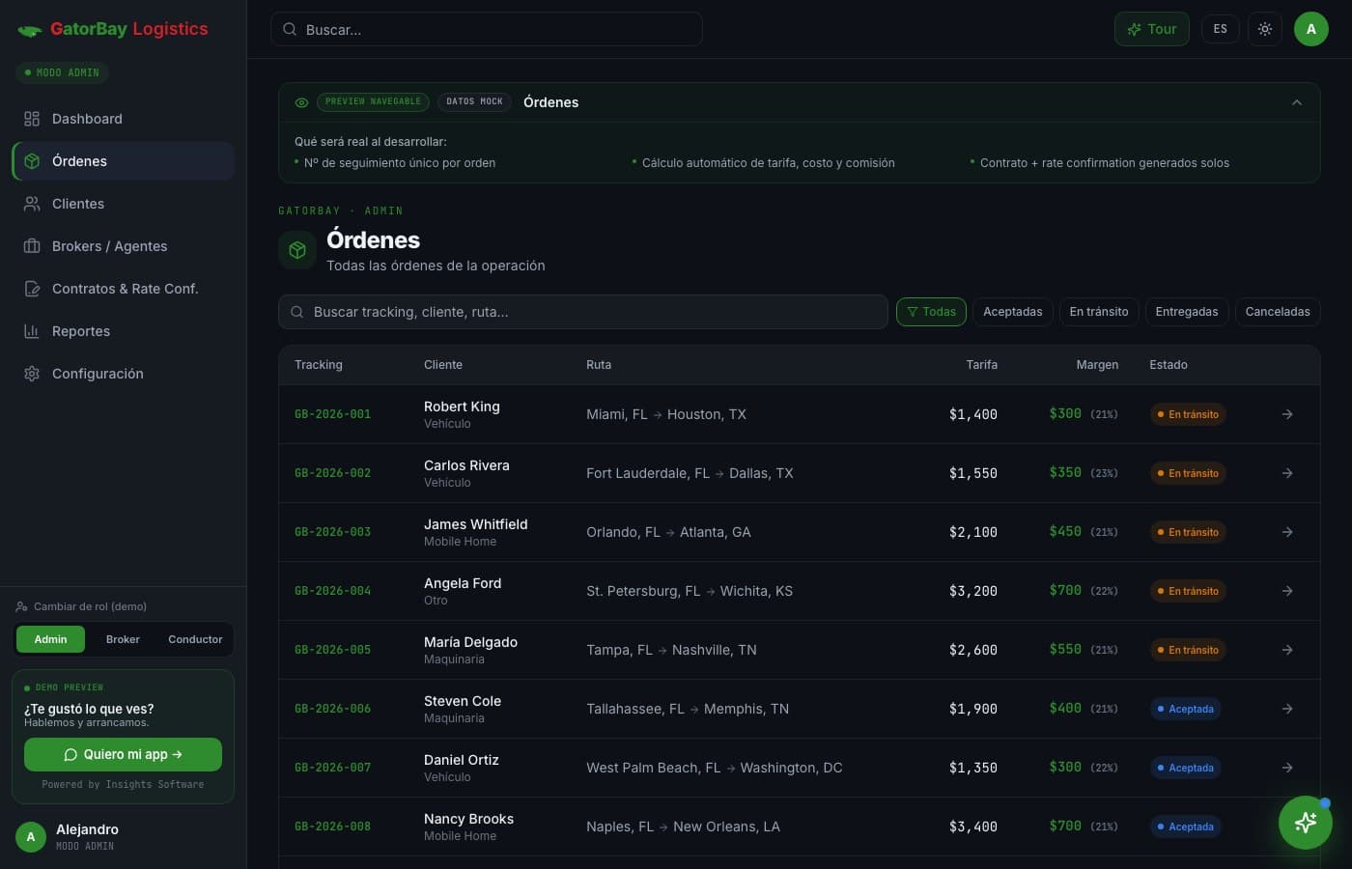Screen dimensions: 1352x869
Task: Click tracking number GB-2026-008
Action: tap(332, 827)
